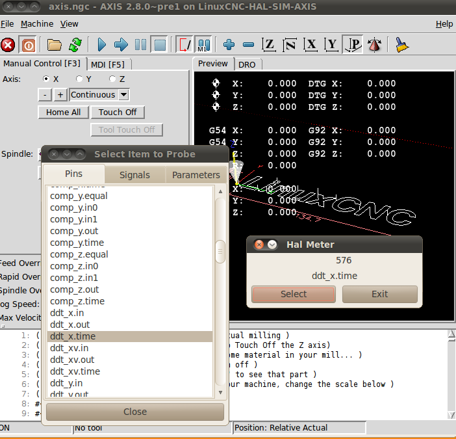Viewport: 456px width, 439px height.
Task: Select the X axis radio button
Action: click(x=46, y=79)
